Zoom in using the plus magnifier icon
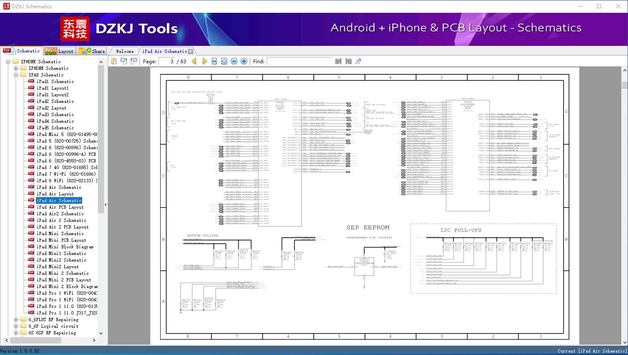This screenshot has width=628, height=355. tap(244, 61)
